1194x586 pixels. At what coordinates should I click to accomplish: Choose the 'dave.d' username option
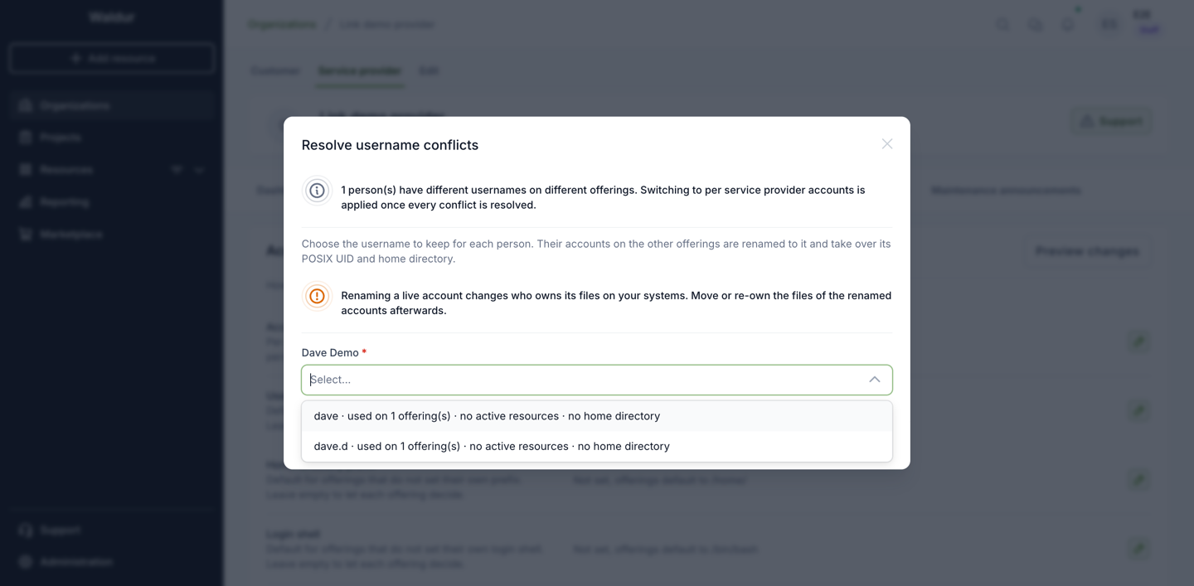pos(596,446)
